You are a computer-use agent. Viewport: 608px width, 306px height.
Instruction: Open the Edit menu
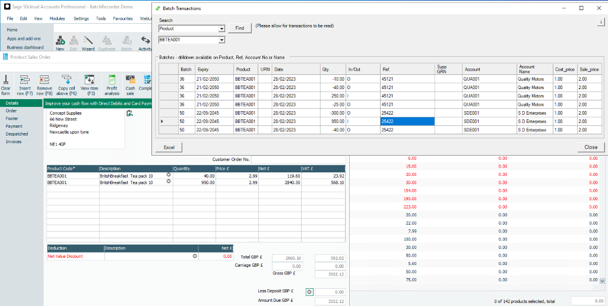pos(24,18)
